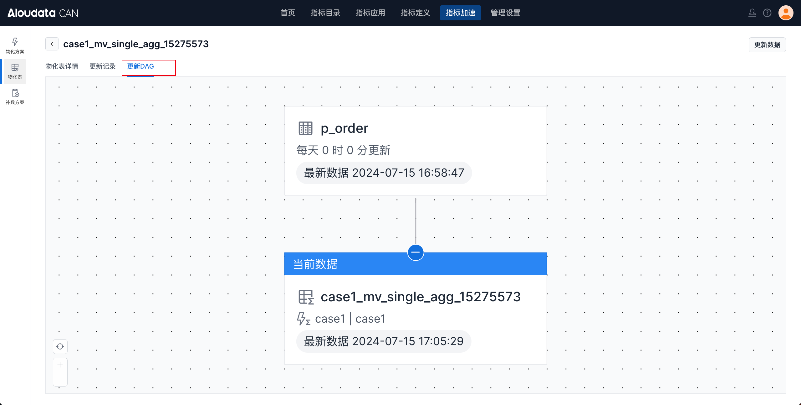Collapse the upstream node with minus circle

tap(416, 252)
